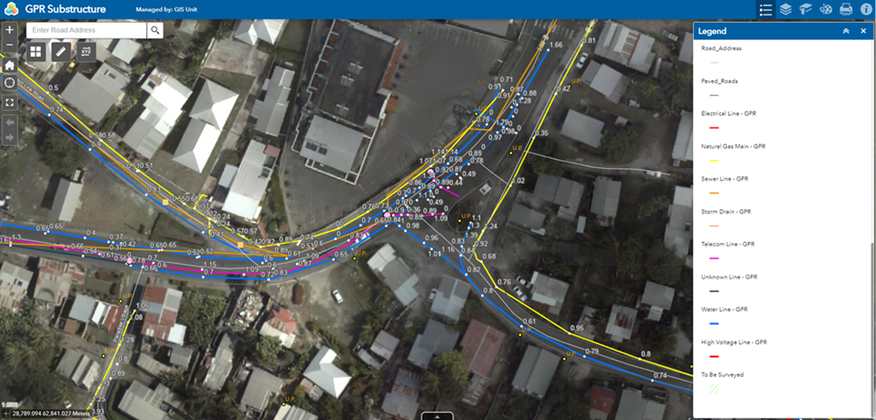Zoom in with the plus button
The image size is (876, 420).
[9, 30]
